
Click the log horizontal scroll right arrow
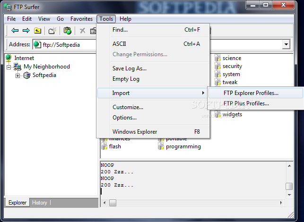click(x=281, y=203)
